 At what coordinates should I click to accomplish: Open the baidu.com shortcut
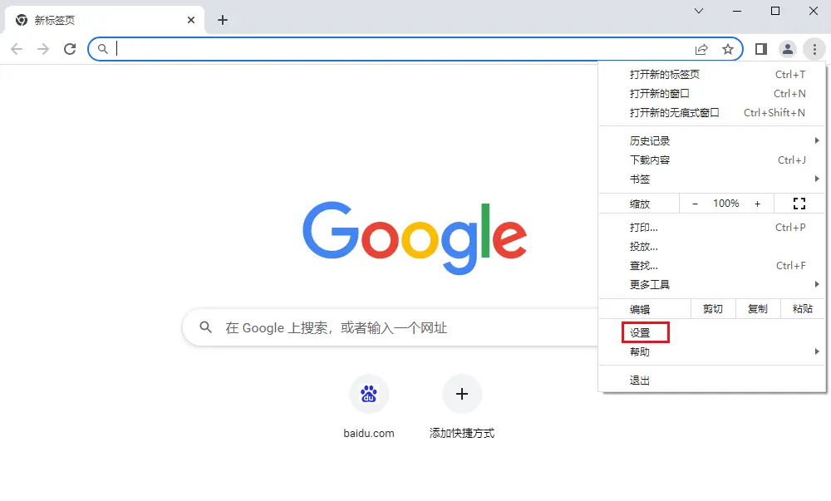[x=369, y=407]
